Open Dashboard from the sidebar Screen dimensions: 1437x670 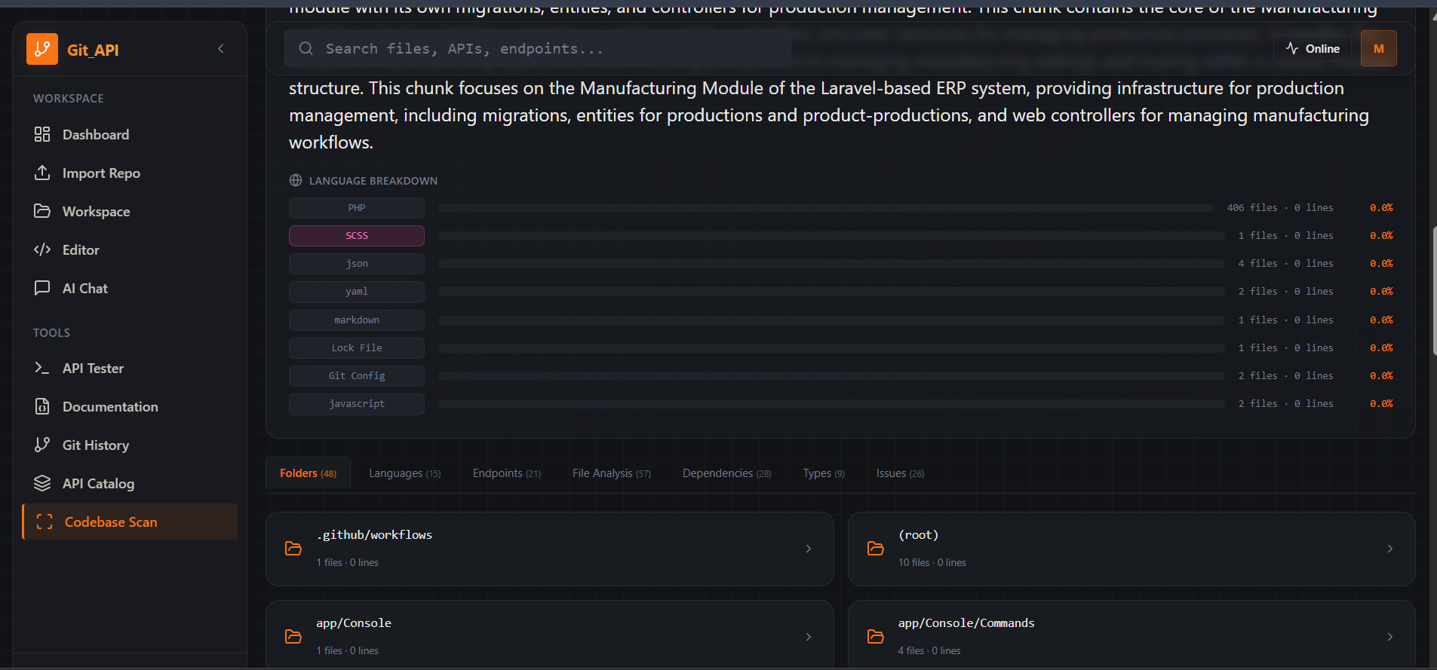click(130, 134)
